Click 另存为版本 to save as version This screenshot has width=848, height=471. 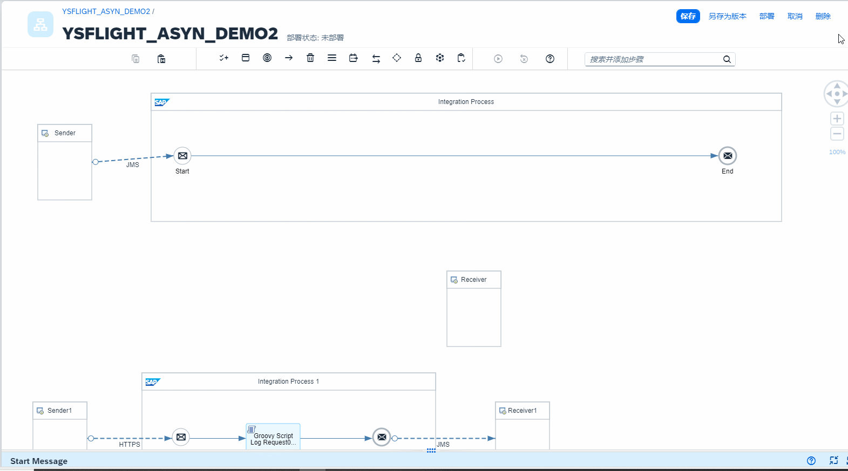pyautogui.click(x=727, y=16)
